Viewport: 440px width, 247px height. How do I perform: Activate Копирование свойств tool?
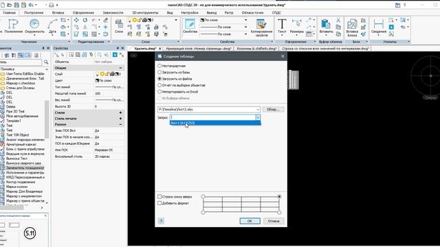click(261, 27)
